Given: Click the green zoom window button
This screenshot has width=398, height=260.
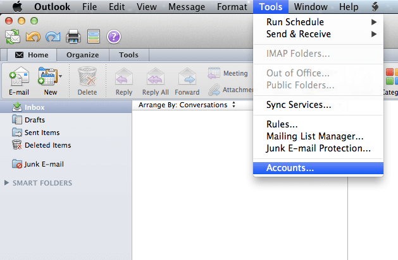Looking at the screenshot, I should point(34,21).
